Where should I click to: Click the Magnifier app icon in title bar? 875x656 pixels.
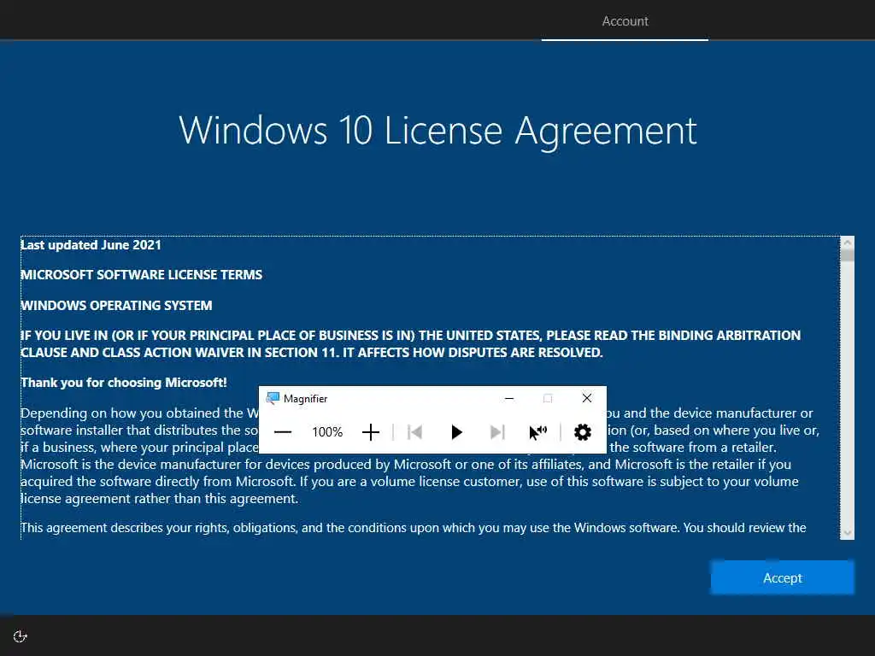point(273,398)
